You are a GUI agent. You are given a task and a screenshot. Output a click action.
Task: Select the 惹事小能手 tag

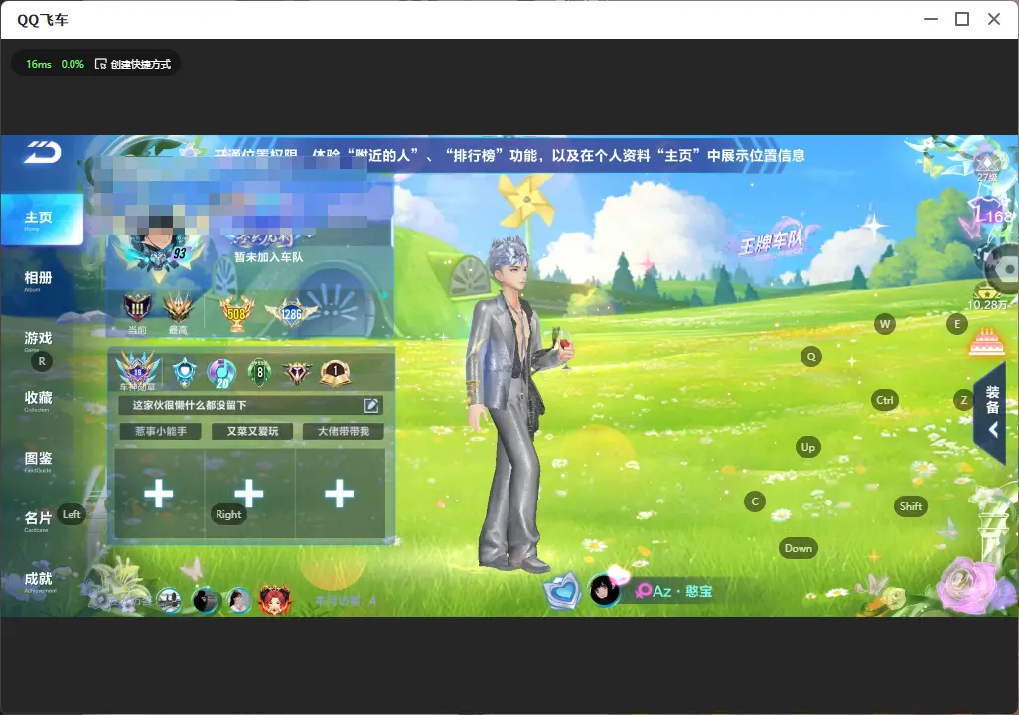(x=161, y=431)
